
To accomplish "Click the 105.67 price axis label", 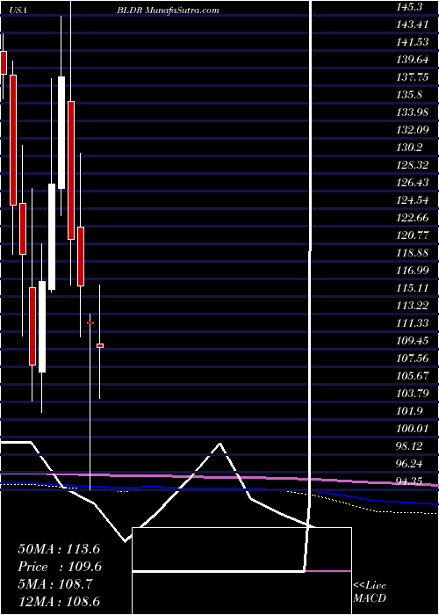I will click(x=412, y=376).
